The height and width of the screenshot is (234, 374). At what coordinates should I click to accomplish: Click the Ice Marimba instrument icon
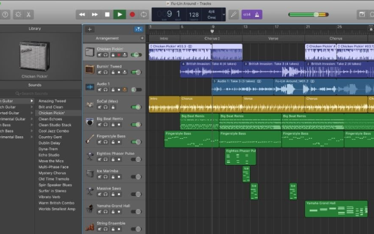pos(90,174)
